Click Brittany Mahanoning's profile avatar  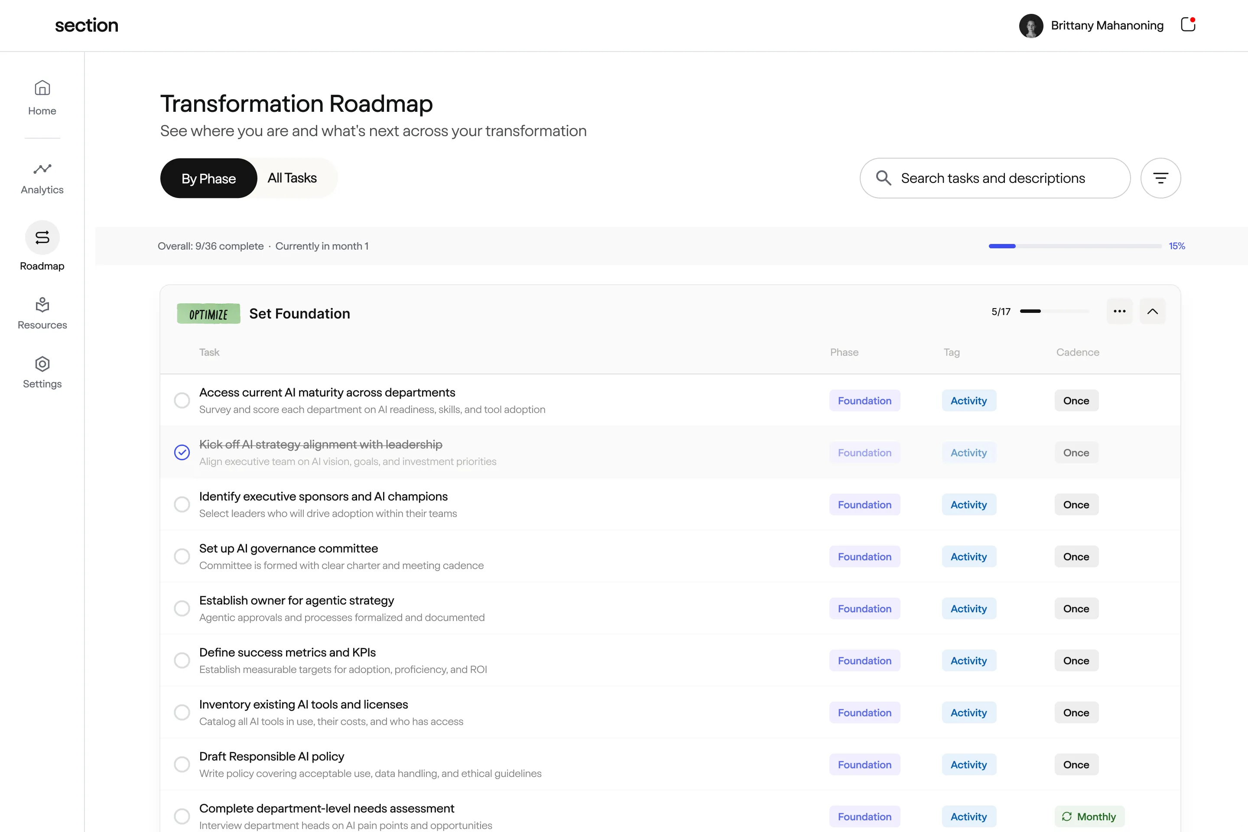(1031, 26)
